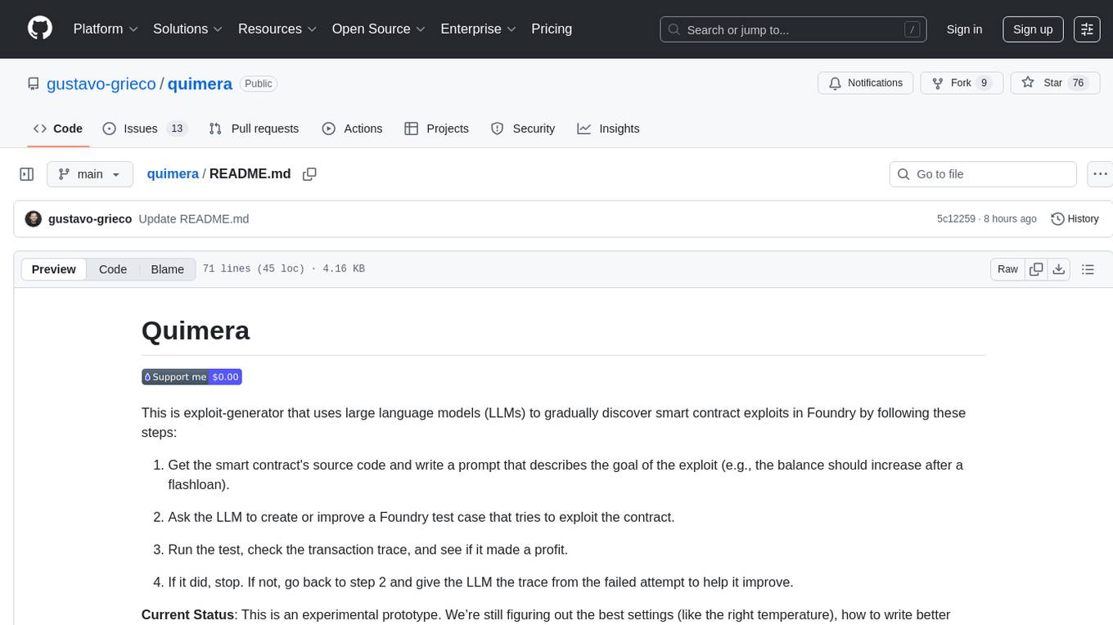Open the Raw file view
Image resolution: width=1113 pixels, height=625 pixels.
tap(1007, 269)
